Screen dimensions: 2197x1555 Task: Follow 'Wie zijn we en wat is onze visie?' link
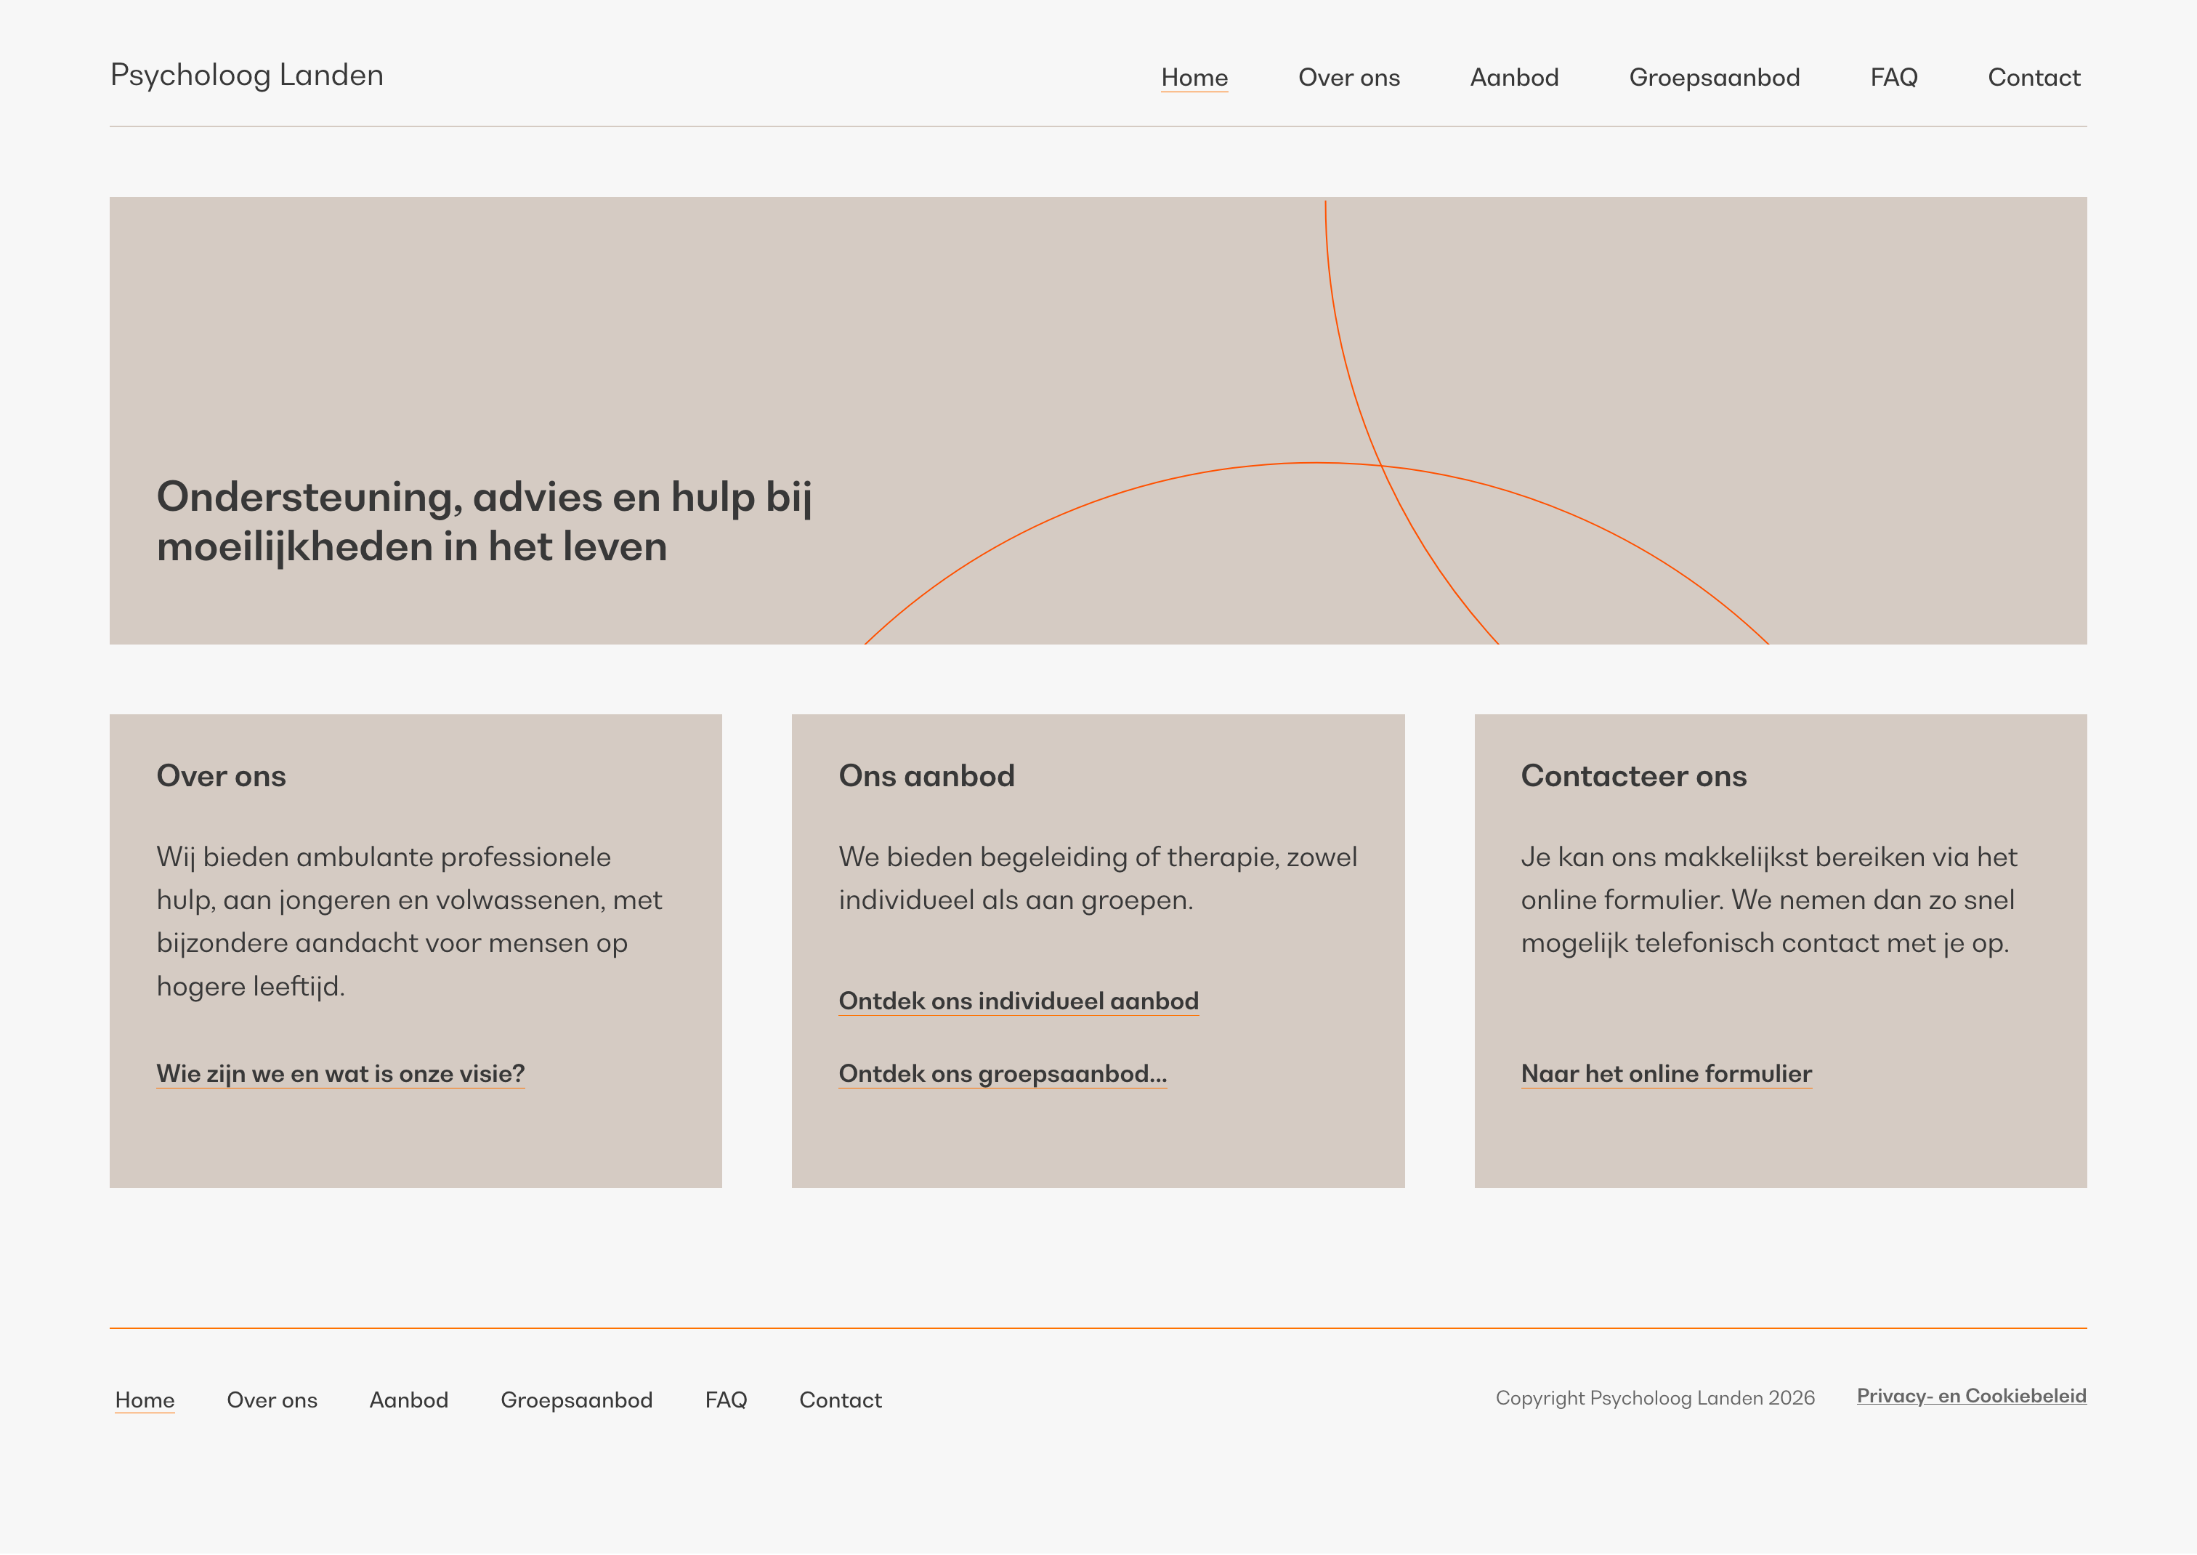click(x=340, y=1073)
